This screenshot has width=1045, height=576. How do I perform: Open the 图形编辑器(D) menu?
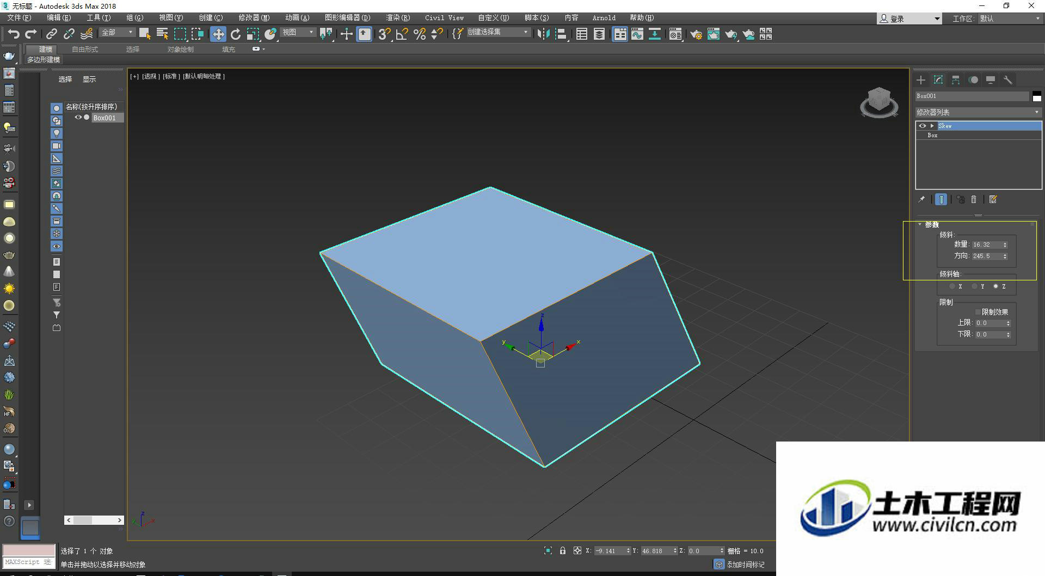[347, 18]
